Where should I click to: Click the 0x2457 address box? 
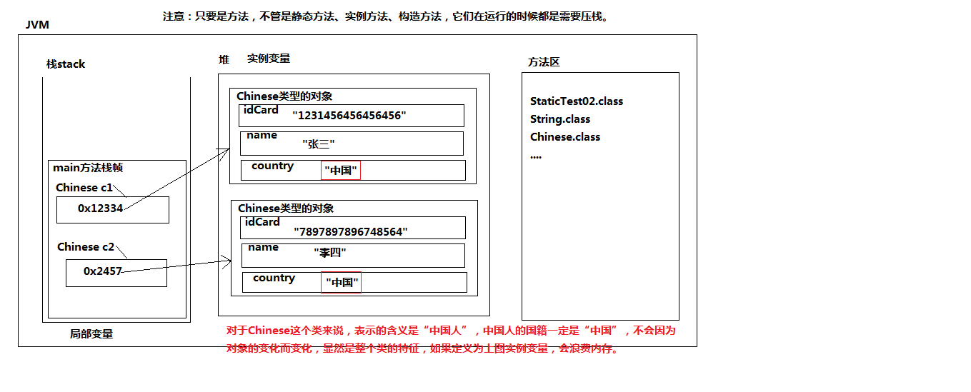coord(116,272)
